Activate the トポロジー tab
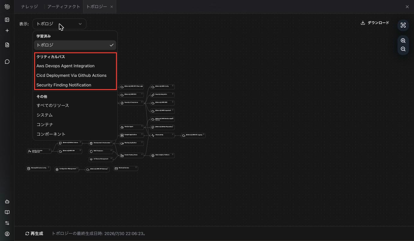 (97, 7)
